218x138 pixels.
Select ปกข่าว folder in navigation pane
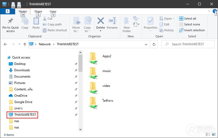pyautogui.click(x=16, y=108)
